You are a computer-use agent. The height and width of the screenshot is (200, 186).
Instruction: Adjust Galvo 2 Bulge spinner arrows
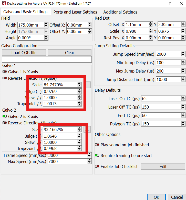[x=79, y=136]
